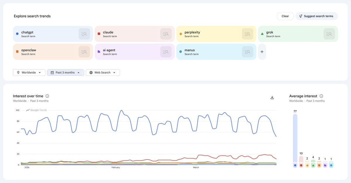Open the Worldwide region dropdown
The width and height of the screenshot is (351, 183).
click(x=29, y=73)
